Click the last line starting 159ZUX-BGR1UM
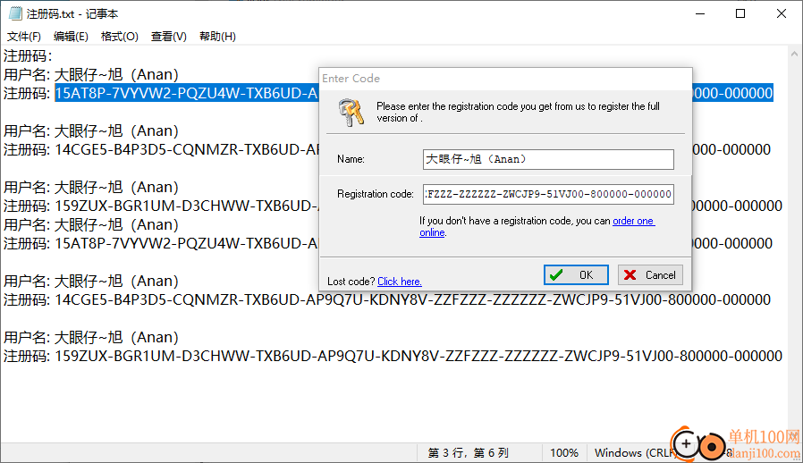Viewport: 803px width, 463px height. (393, 356)
